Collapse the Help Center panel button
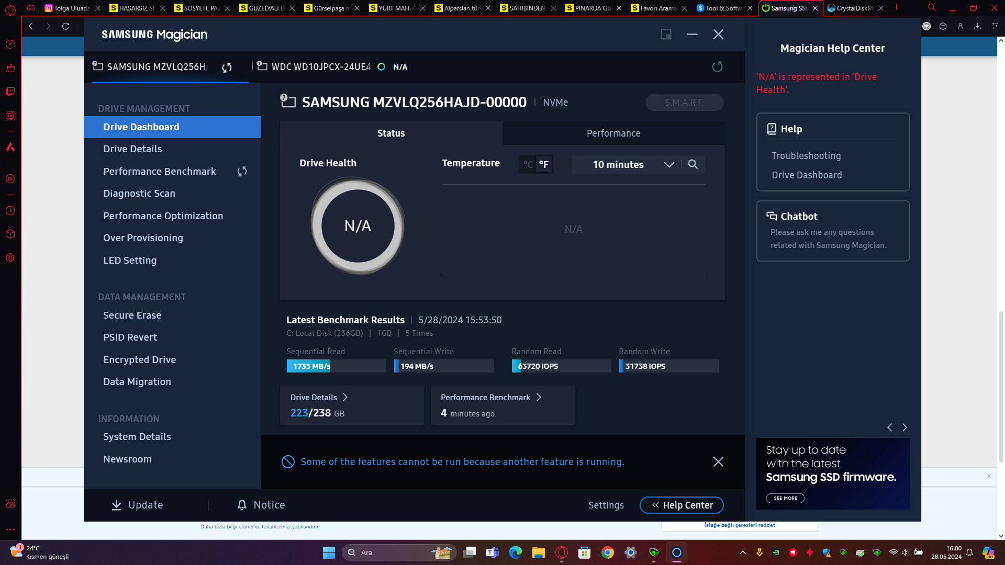 (681, 505)
